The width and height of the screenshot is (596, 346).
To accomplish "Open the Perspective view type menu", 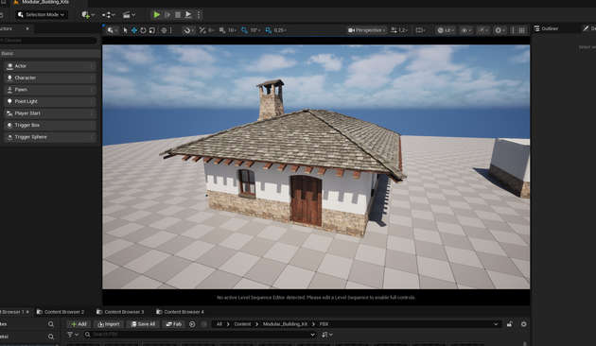I will [x=366, y=30].
